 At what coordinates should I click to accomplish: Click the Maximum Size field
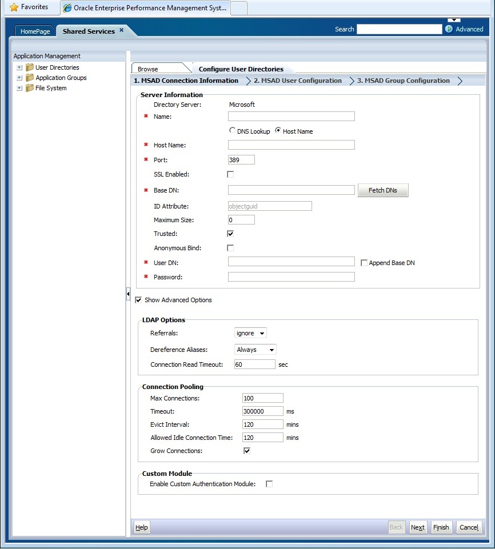coord(241,220)
